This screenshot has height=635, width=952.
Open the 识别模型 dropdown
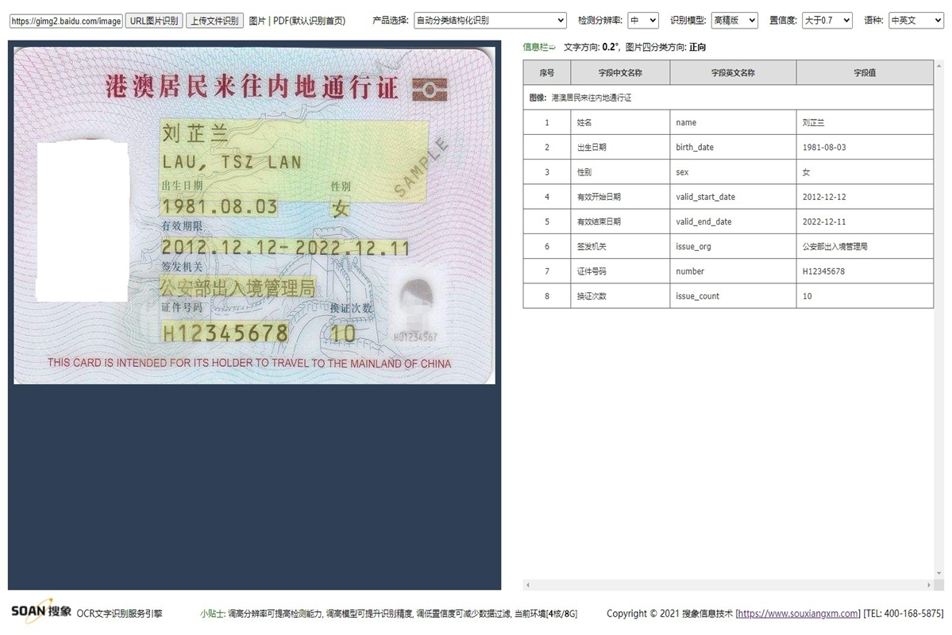[733, 20]
